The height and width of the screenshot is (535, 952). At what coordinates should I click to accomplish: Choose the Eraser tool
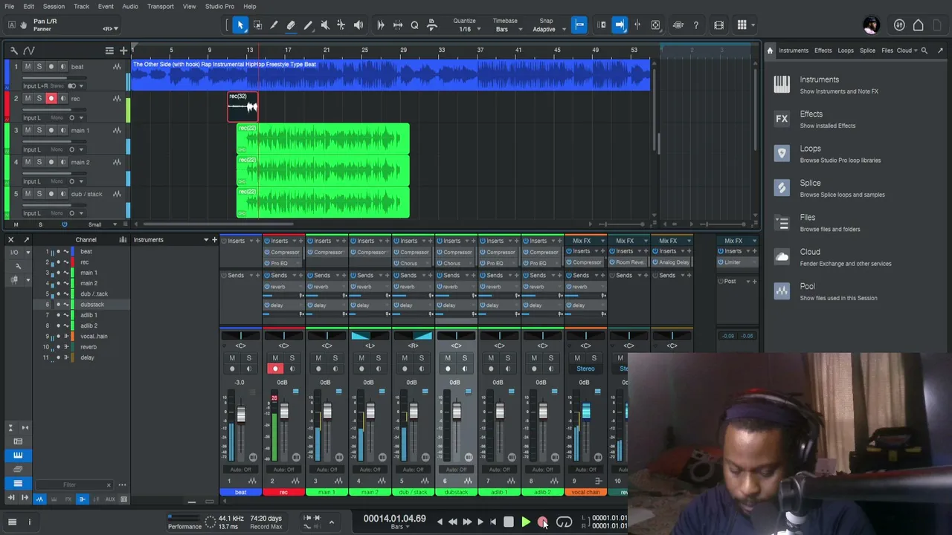point(291,25)
